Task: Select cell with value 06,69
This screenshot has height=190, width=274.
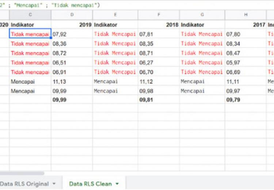Action: (246, 72)
